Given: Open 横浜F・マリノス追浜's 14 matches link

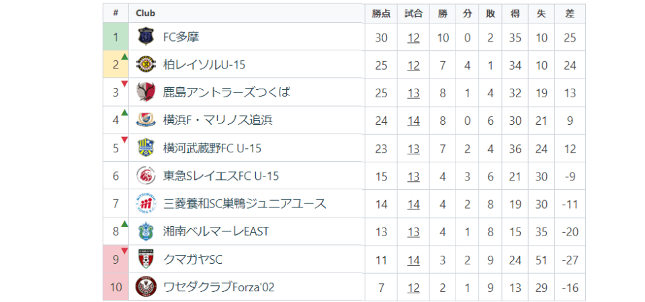Looking at the screenshot, I should 413,121.
